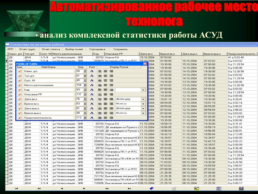The width and height of the screenshot is (258, 194).
Task: Click size spinner for Продолжительность field
Action: click(85, 118)
